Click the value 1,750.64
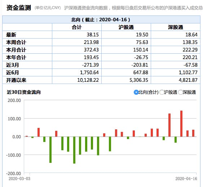The height and width of the screenshot is (187, 203). click(x=89, y=72)
